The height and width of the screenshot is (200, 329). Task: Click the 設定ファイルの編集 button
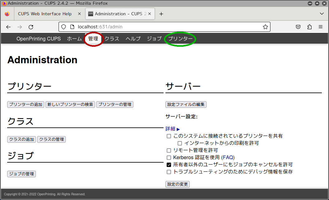coord(186,104)
